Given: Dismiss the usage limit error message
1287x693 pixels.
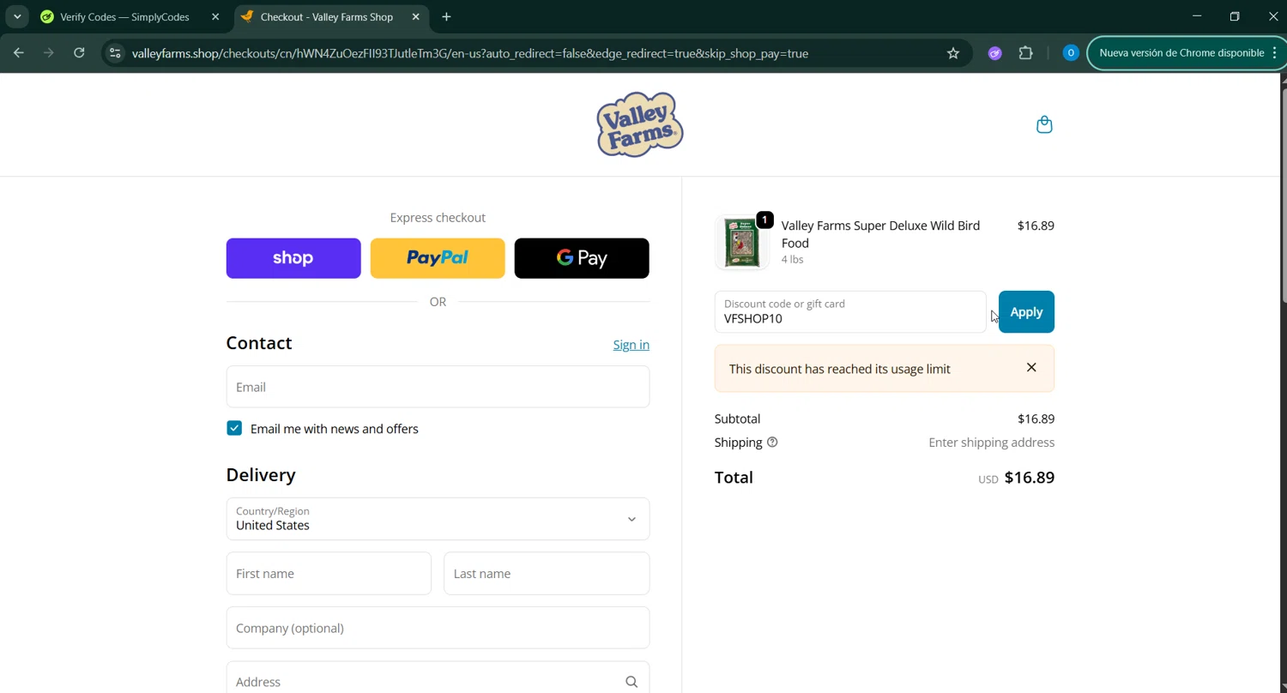Looking at the screenshot, I should [1031, 368].
